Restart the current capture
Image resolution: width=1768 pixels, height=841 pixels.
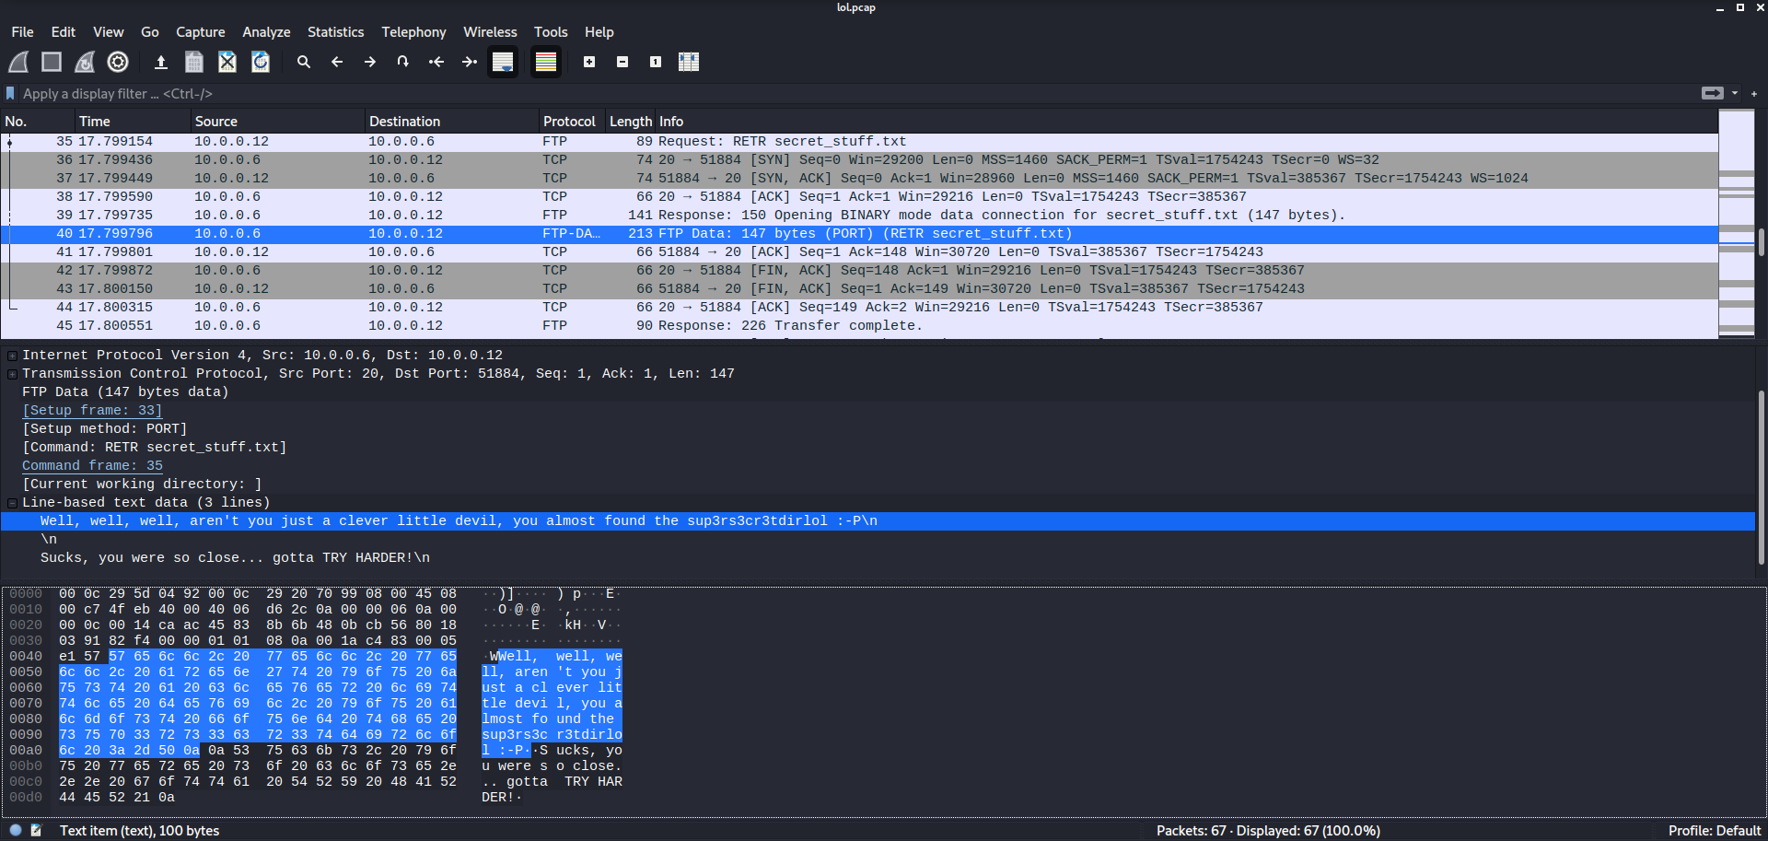(x=84, y=61)
